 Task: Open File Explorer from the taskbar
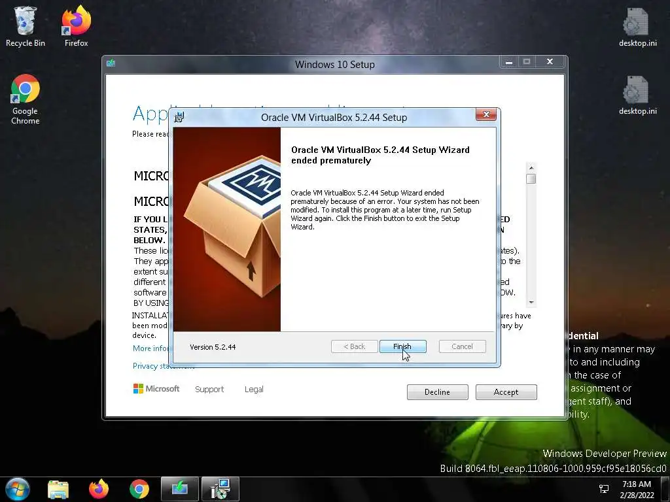[58, 489]
